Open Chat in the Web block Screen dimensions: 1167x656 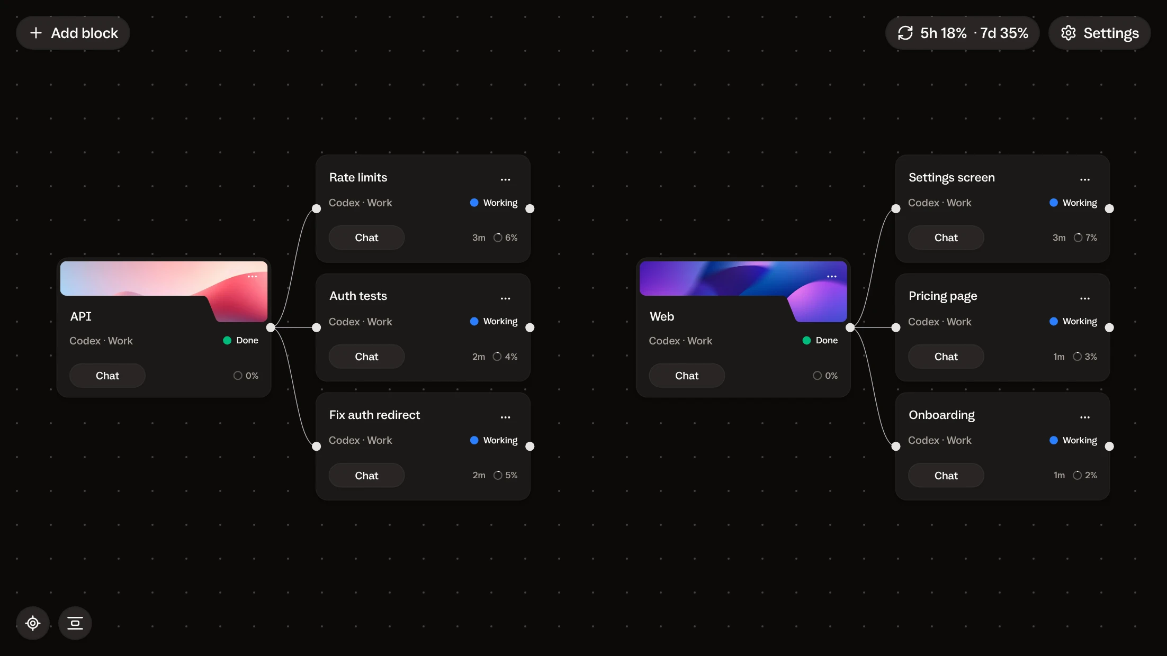click(x=687, y=376)
